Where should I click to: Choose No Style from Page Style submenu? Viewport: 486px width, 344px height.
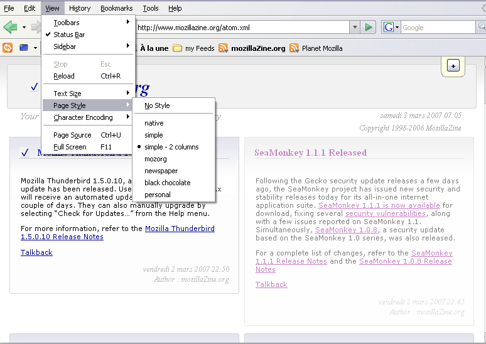tap(173, 105)
